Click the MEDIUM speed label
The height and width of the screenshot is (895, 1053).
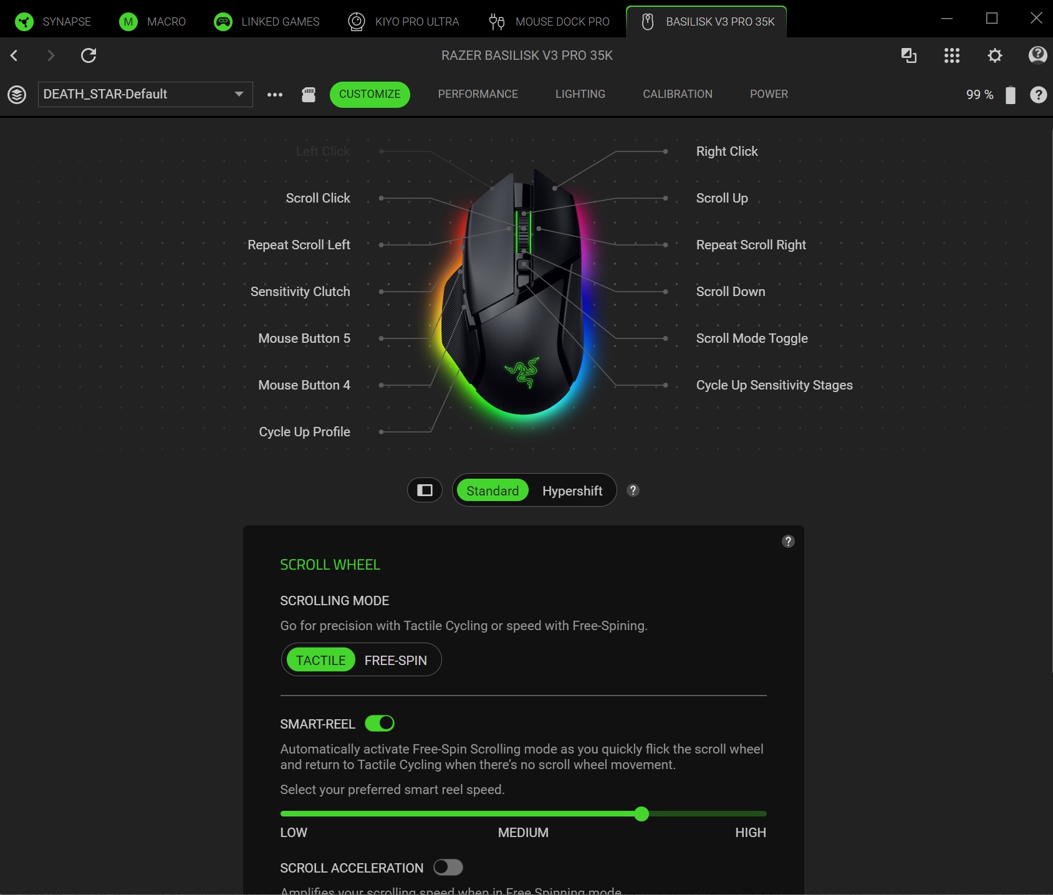point(523,833)
